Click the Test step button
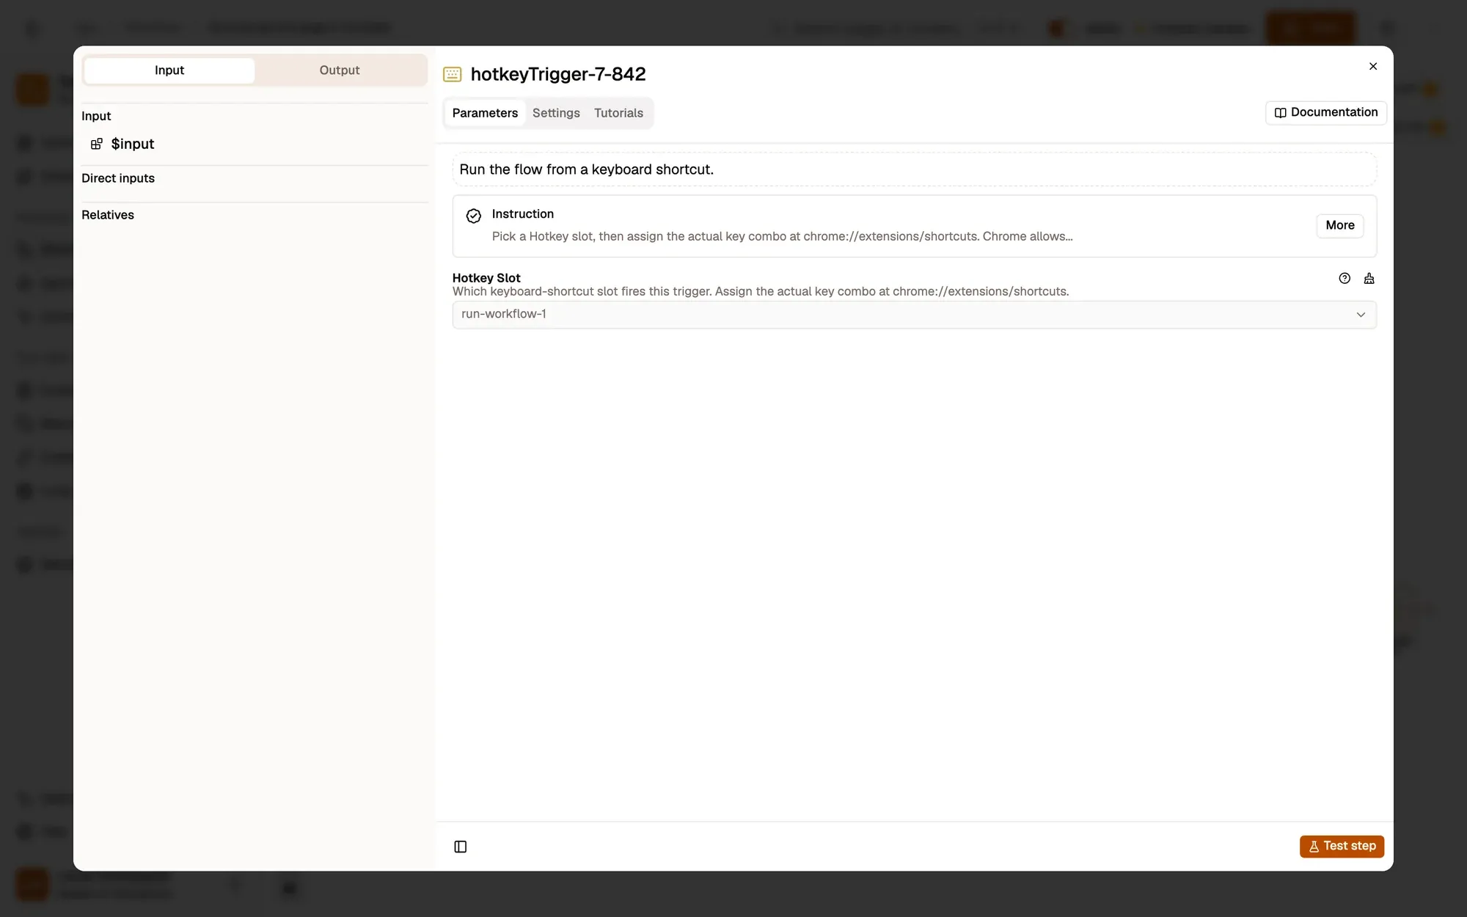The width and height of the screenshot is (1467, 917). [1342, 846]
